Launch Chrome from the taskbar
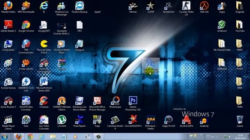Viewport: 250px width, 140px height. pos(30,136)
